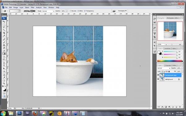Image resolution: width=186 pixels, height=116 pixels.
Task: Select the Clone Stamp tool
Action: coord(4,45)
